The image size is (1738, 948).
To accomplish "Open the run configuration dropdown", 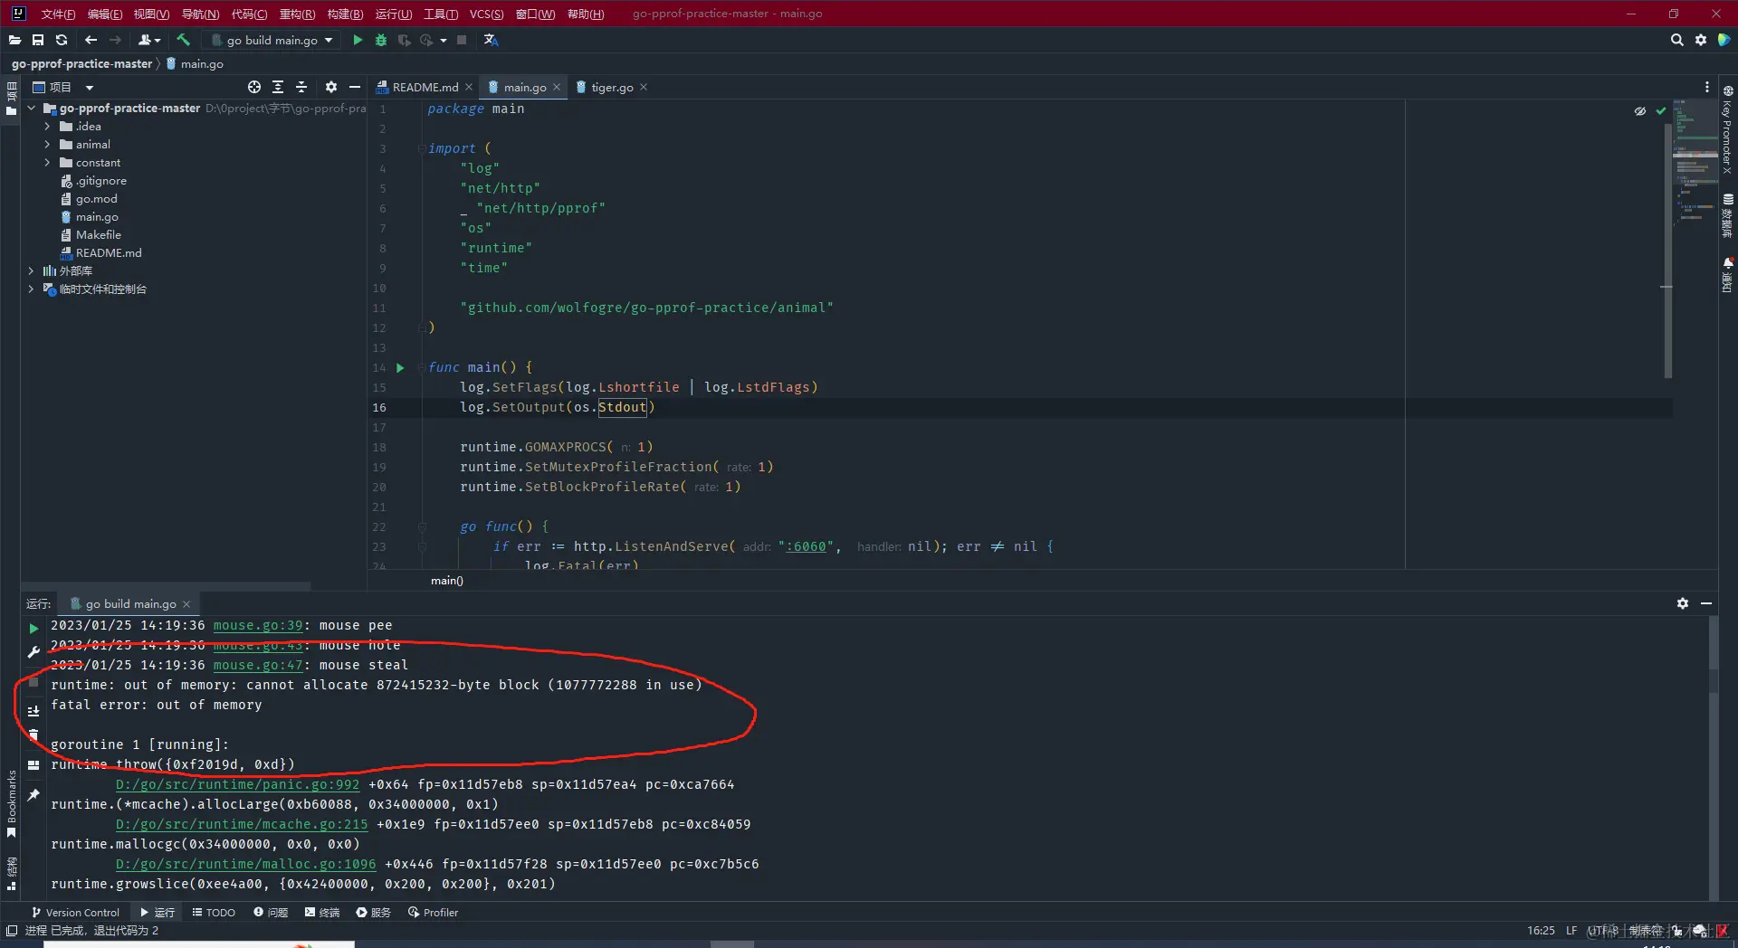I will click(x=272, y=40).
